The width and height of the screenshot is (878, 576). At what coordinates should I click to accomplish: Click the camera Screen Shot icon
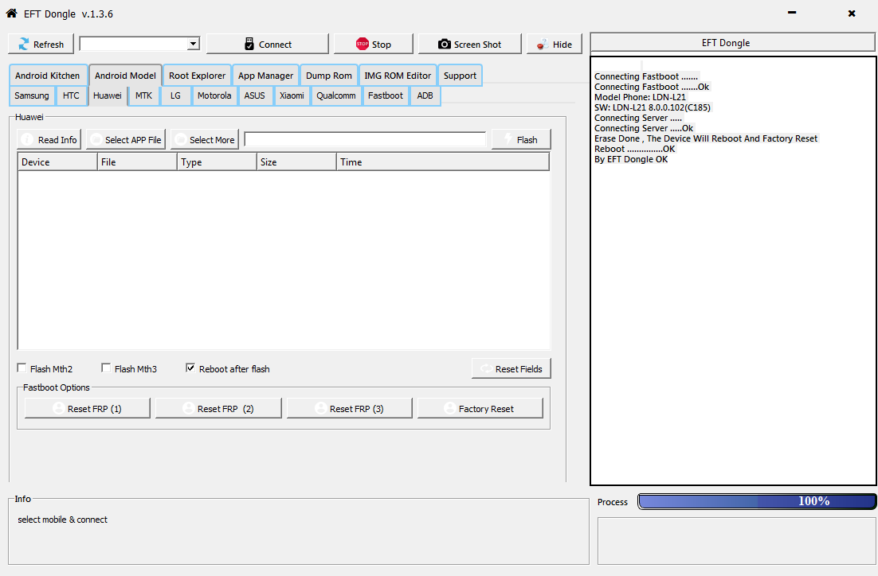[x=444, y=45]
